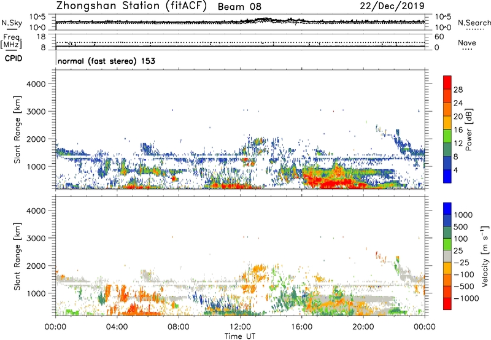
Task: Click the '28' tick on Power colorbar
Action: (x=458, y=90)
